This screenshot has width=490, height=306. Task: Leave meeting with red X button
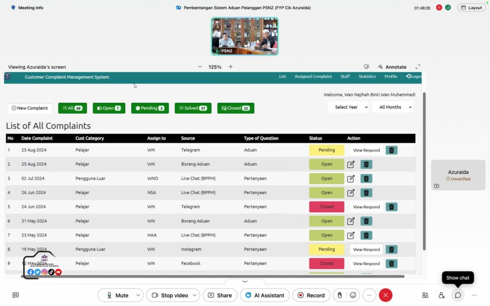pyautogui.click(x=386, y=295)
